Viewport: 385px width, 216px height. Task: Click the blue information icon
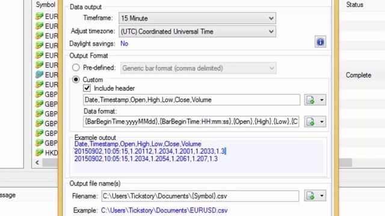[x=320, y=42]
